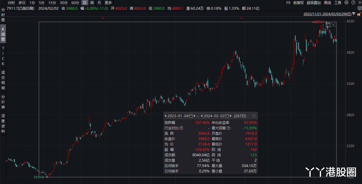This screenshot has height=184, width=362.
Task: Open date range dropdown triangle
Action: coord(354,14)
